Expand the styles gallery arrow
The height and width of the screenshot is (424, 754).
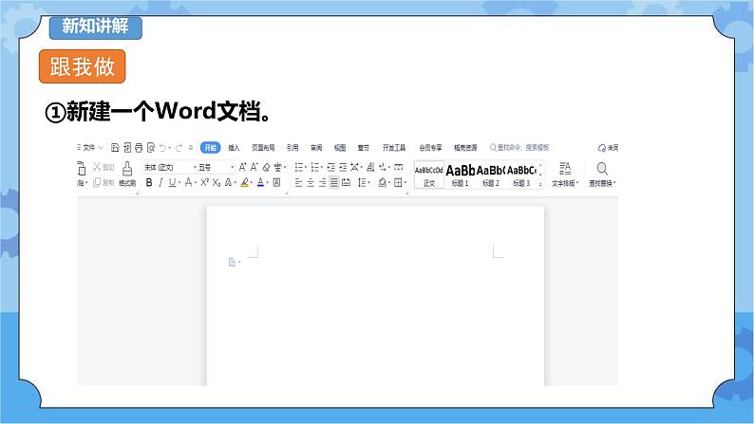pyautogui.click(x=540, y=184)
